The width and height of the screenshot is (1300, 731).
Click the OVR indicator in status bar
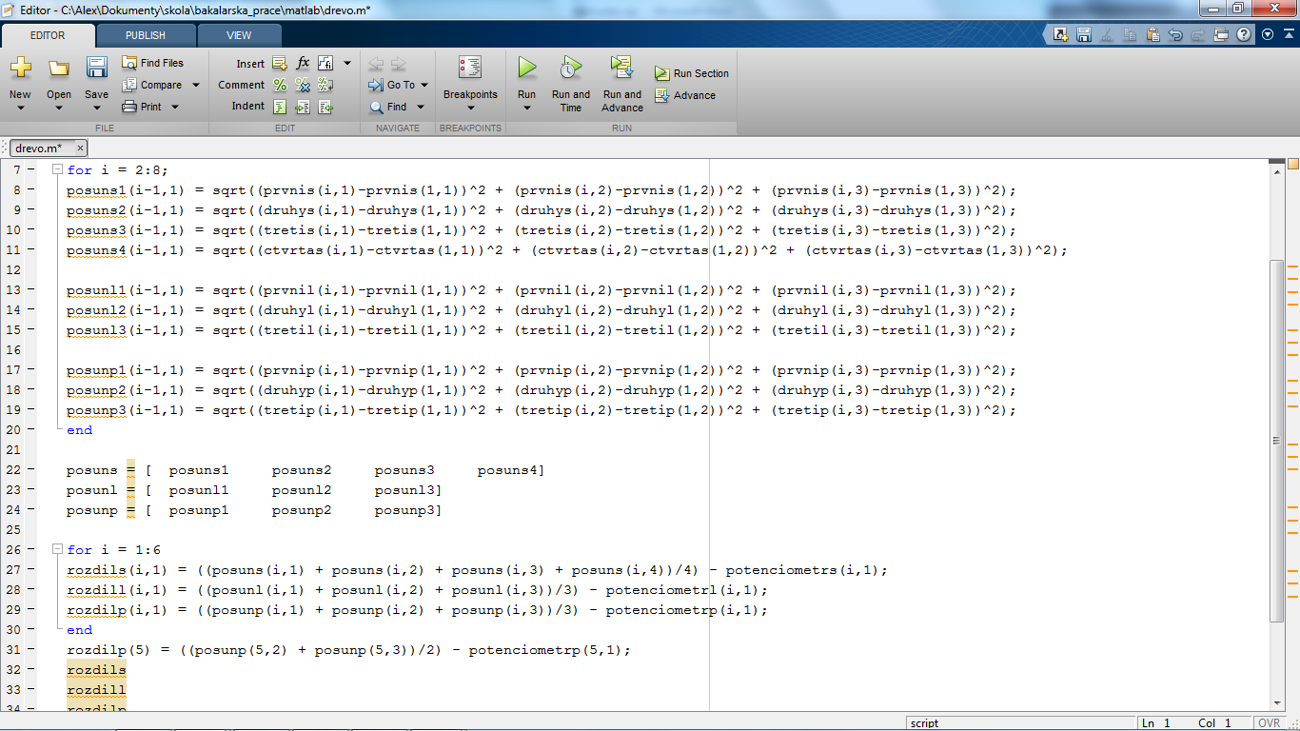point(1270,723)
